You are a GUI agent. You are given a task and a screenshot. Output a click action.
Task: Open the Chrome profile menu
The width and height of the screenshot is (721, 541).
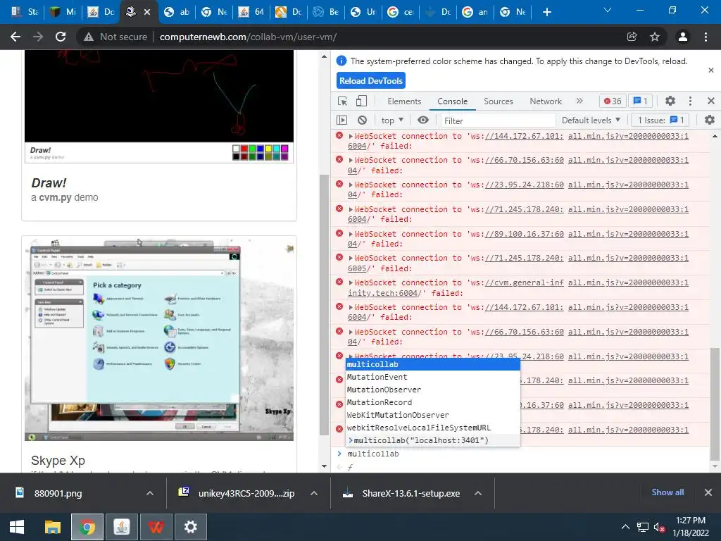coord(683,37)
